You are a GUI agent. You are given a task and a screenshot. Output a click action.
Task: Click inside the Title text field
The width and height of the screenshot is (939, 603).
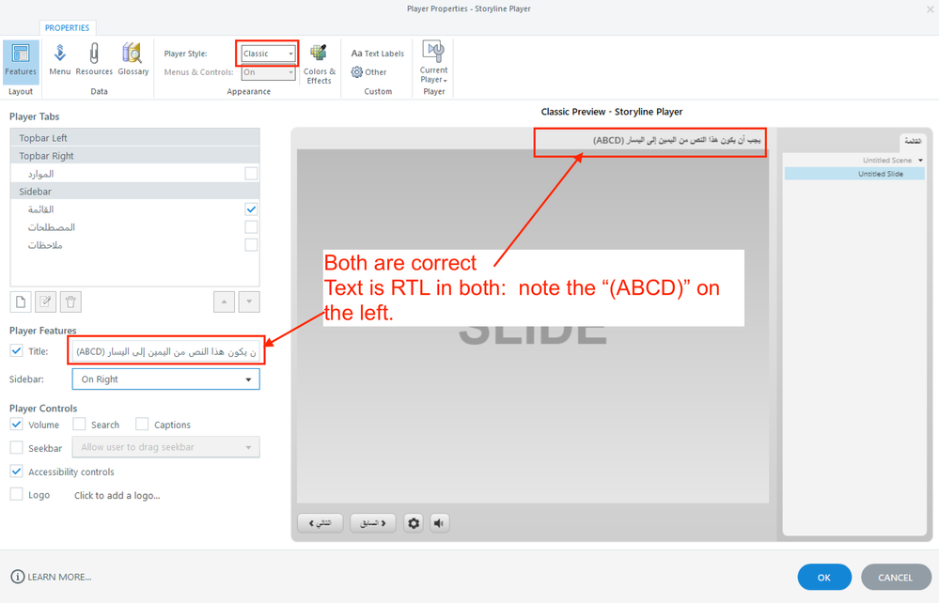pos(165,351)
